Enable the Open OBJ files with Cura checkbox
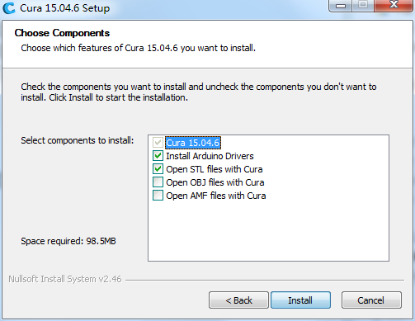The width and height of the screenshot is (415, 321). click(158, 182)
